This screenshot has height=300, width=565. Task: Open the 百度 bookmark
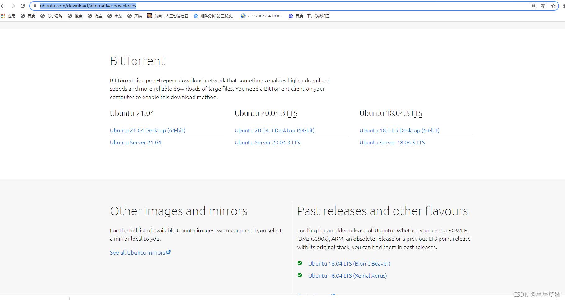(x=28, y=16)
